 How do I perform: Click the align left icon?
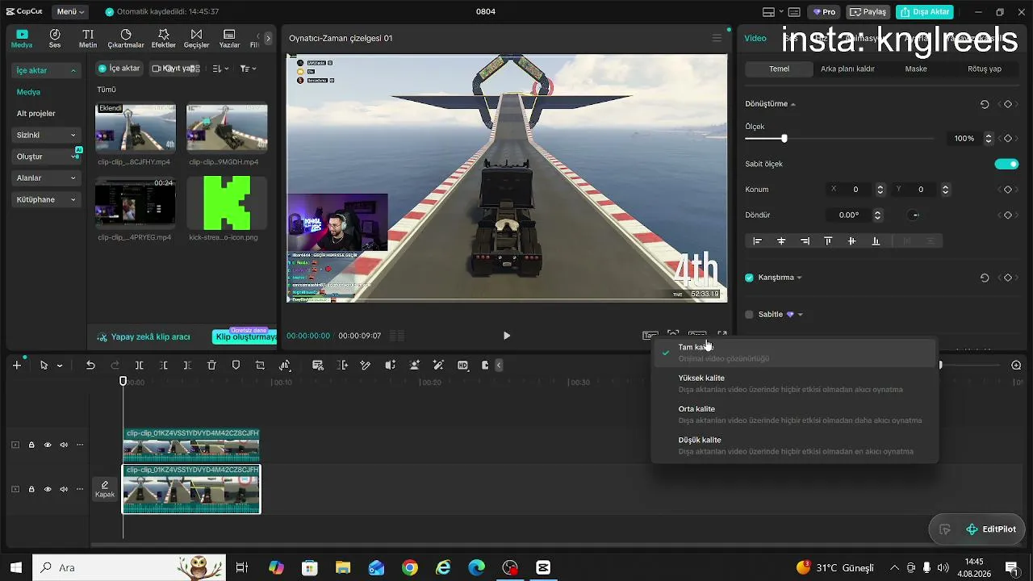pyautogui.click(x=757, y=241)
